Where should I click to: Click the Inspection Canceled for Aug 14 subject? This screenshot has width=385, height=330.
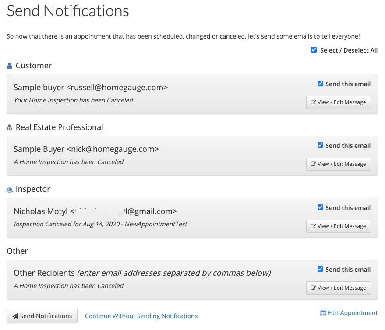(100, 224)
